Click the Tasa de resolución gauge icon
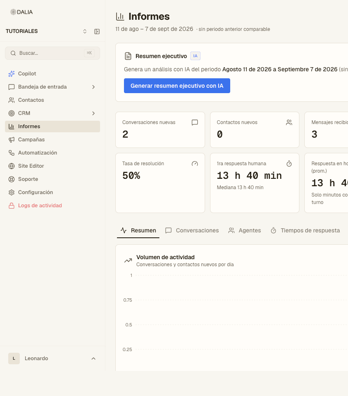 click(x=195, y=164)
